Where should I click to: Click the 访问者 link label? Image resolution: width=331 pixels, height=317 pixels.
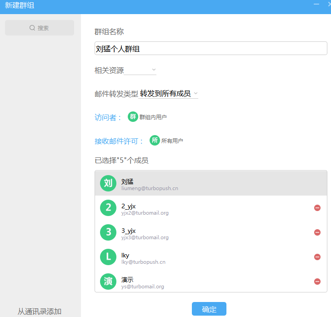tap(108, 117)
